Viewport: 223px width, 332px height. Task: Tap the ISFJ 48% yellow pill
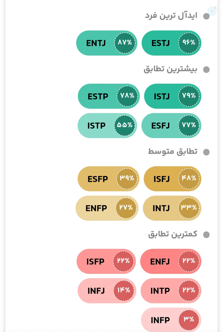coord(172,179)
